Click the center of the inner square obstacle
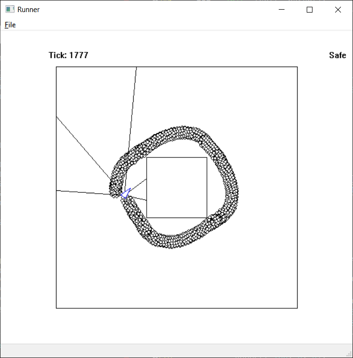This screenshot has width=353, height=358. click(176, 187)
